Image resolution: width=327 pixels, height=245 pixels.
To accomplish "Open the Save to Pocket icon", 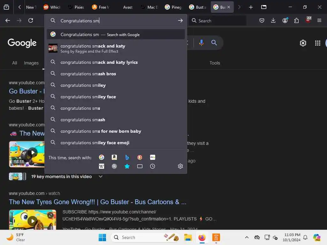I will click(x=262, y=20).
